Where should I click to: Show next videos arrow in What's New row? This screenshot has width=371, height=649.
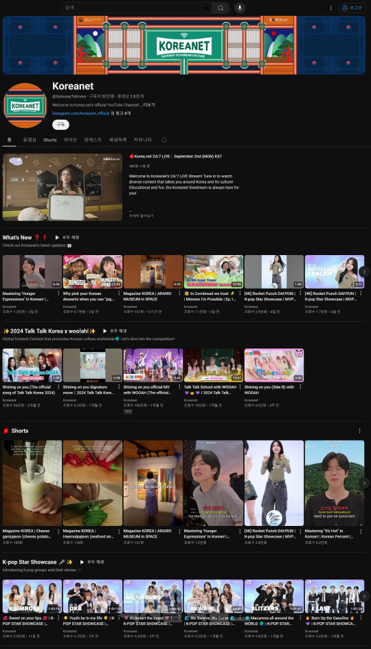[x=364, y=272]
